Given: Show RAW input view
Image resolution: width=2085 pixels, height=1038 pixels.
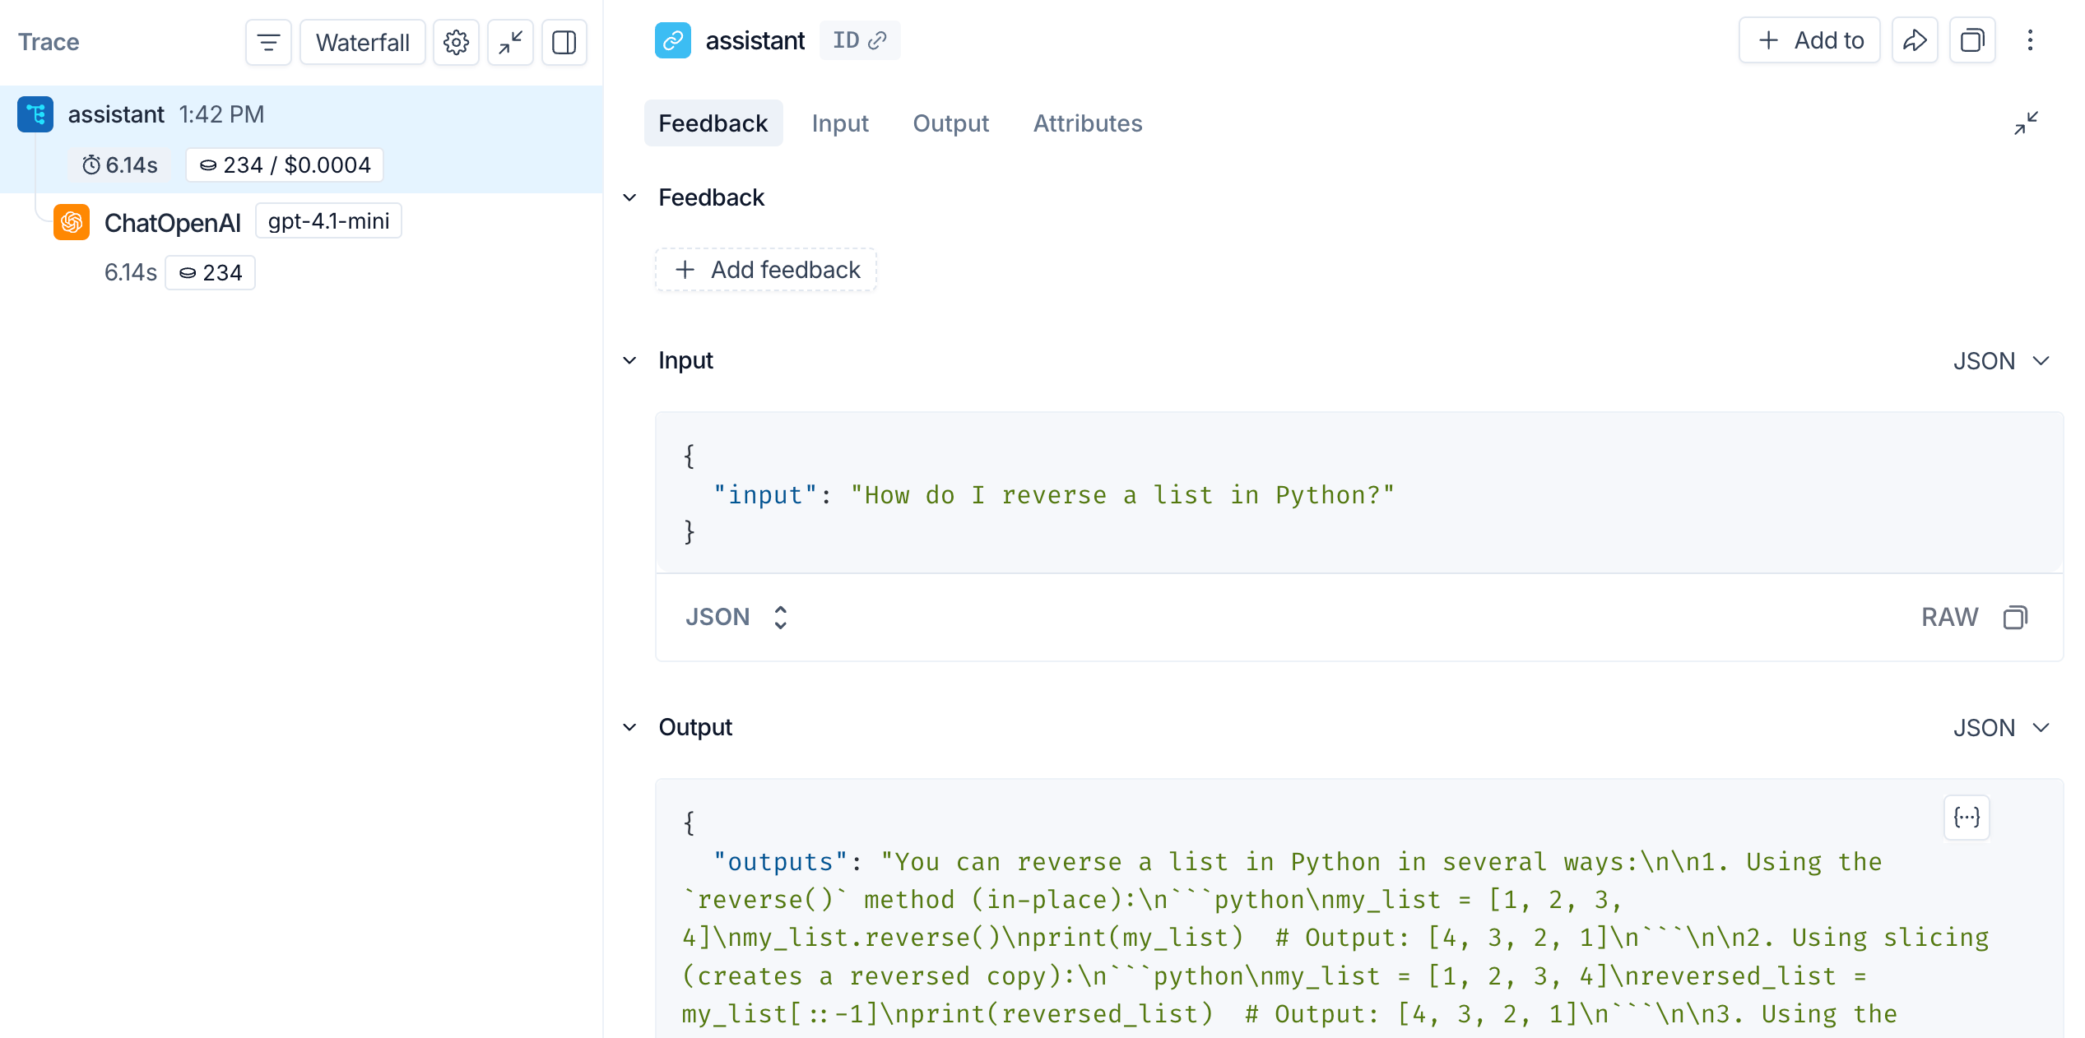Looking at the screenshot, I should (x=1949, y=617).
